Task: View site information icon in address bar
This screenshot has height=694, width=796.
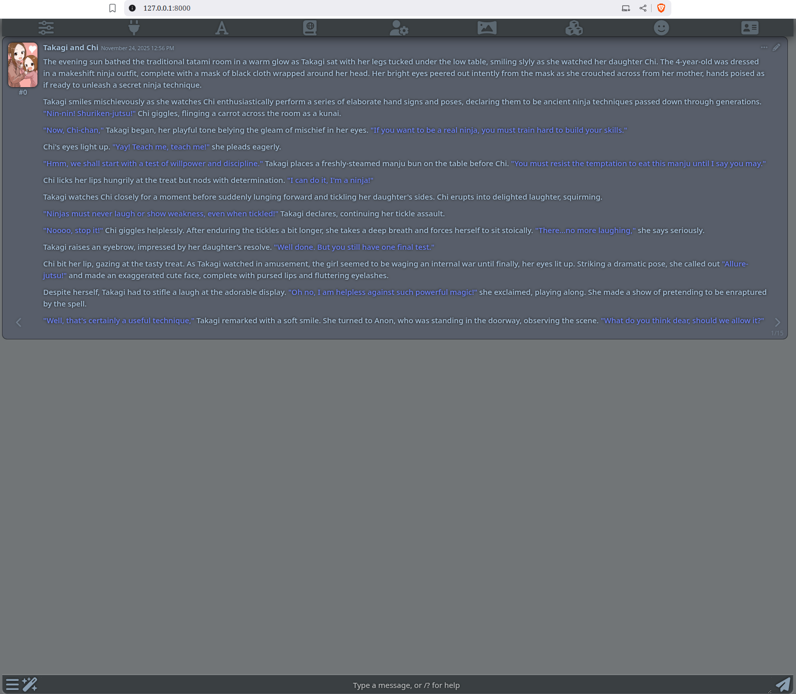Action: click(132, 8)
